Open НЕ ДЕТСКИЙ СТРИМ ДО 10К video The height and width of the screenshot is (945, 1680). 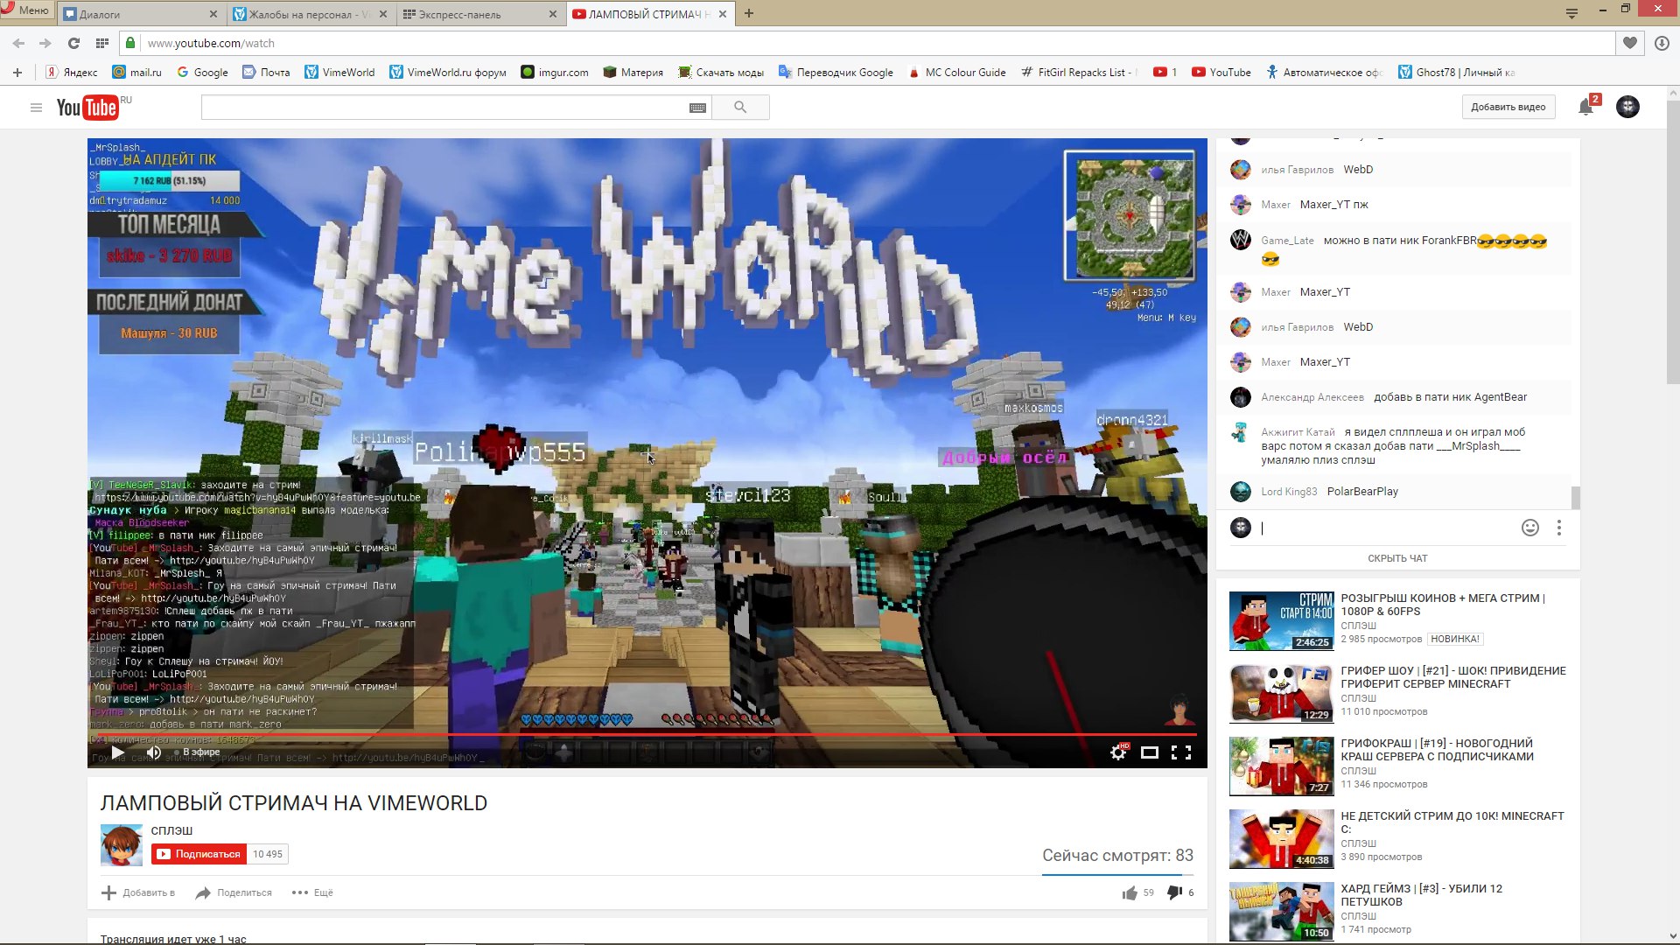tap(1452, 822)
